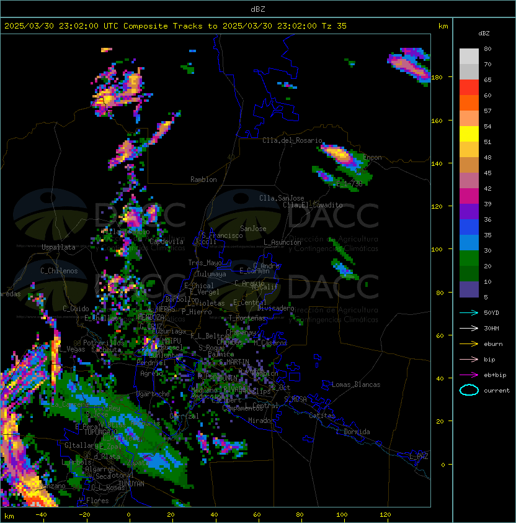Click the 'Lomas_Blancas' map label
Image resolution: width=516 pixels, height=523 pixels.
point(356,384)
